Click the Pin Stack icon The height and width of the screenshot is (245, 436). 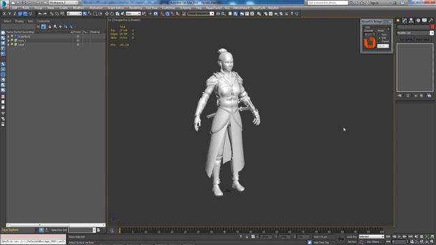400,95
